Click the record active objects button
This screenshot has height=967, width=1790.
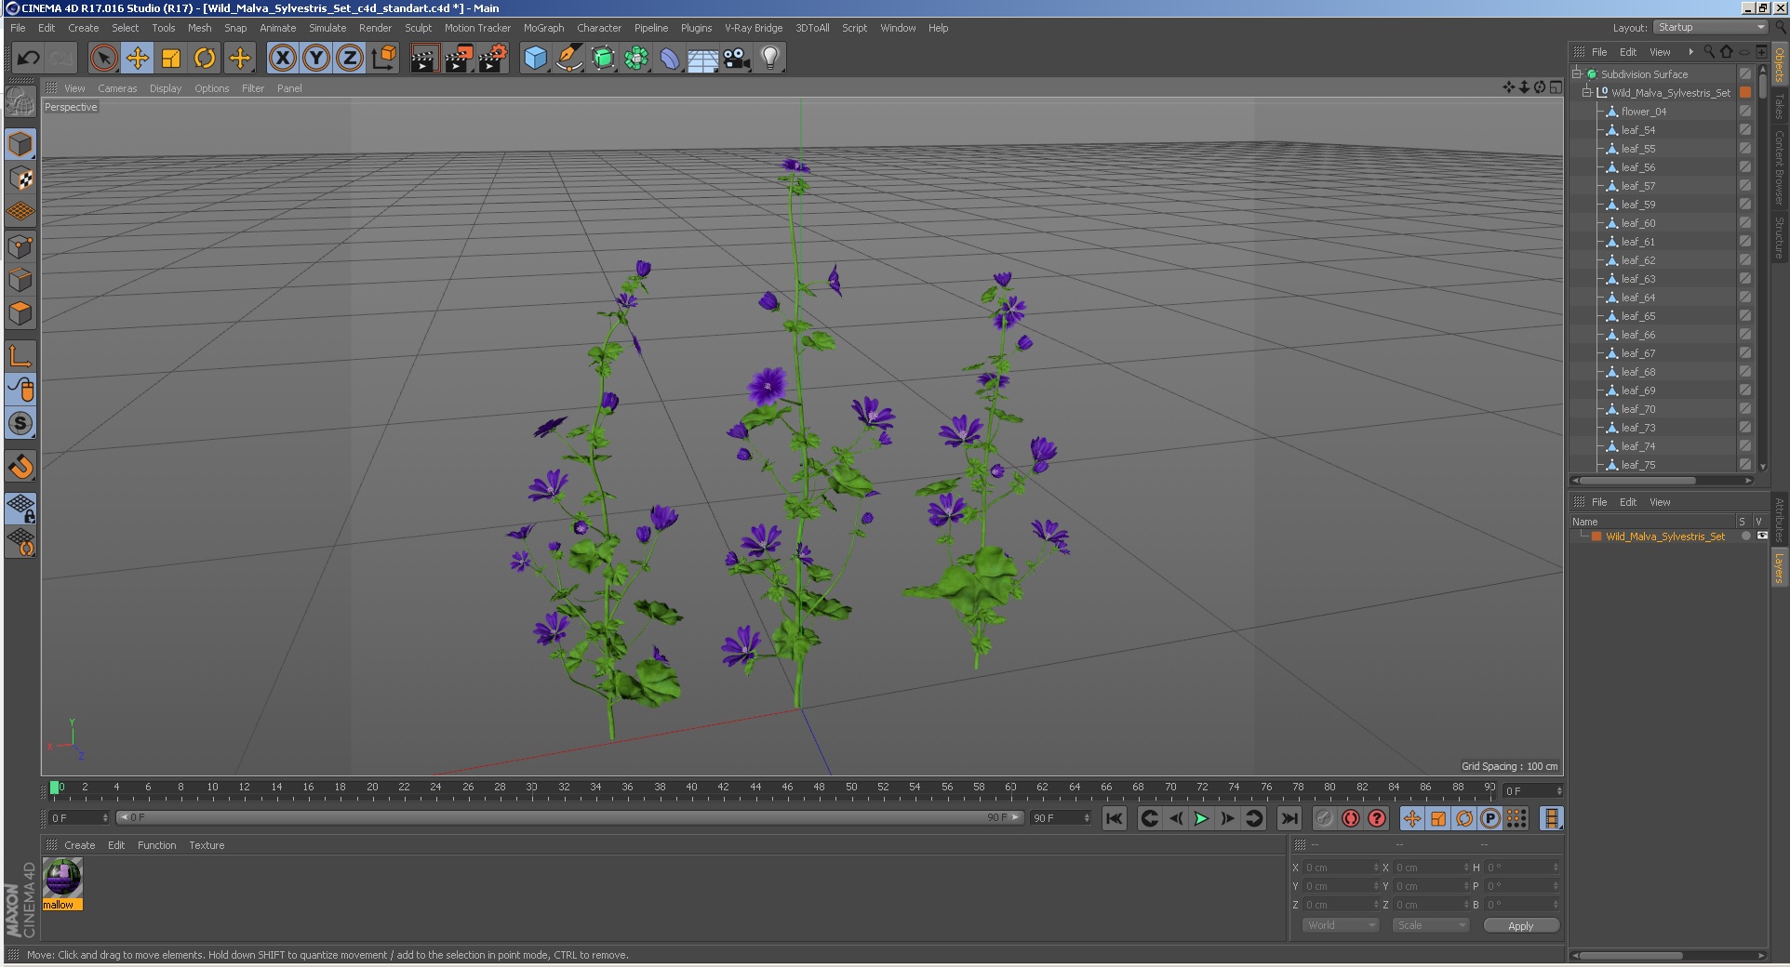pyautogui.click(x=1324, y=818)
